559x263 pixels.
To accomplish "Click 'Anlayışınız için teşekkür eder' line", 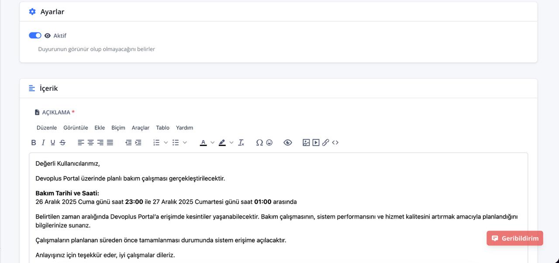I will click(105, 255).
